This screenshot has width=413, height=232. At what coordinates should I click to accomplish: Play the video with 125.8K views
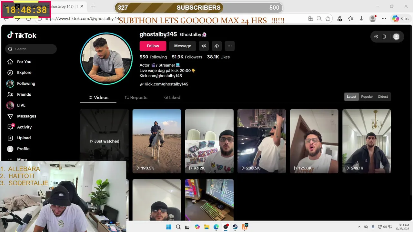314,141
